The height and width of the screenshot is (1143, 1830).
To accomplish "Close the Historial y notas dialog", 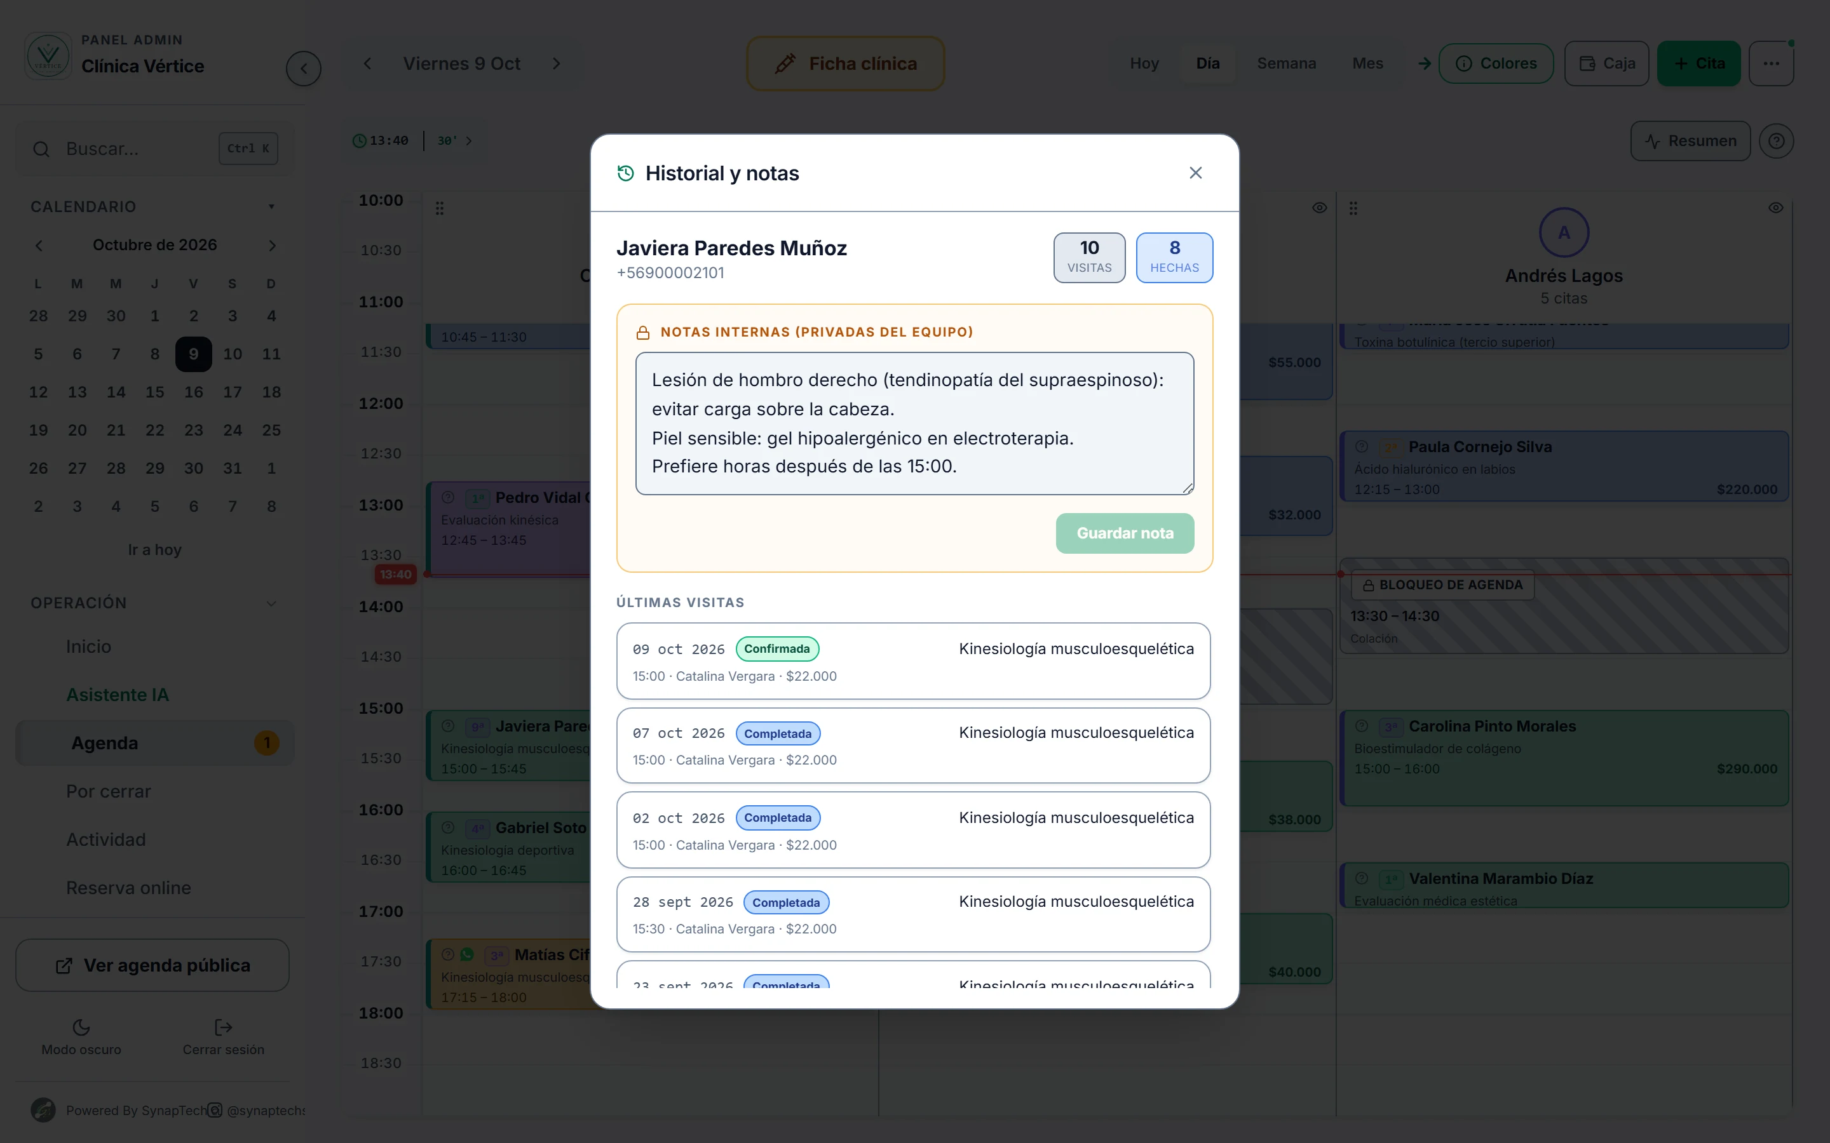I will pyautogui.click(x=1195, y=173).
